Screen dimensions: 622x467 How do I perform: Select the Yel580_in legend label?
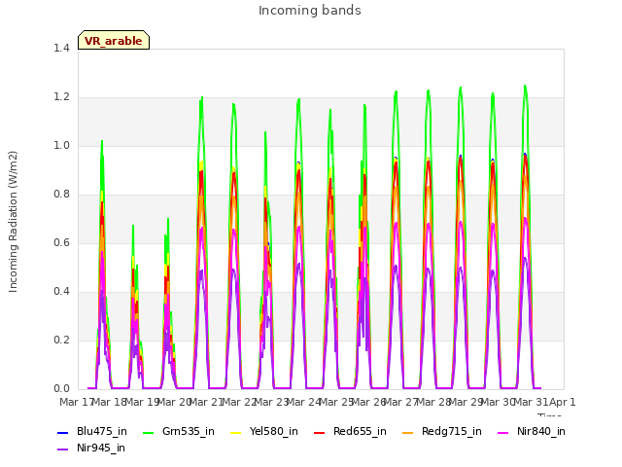[274, 432]
